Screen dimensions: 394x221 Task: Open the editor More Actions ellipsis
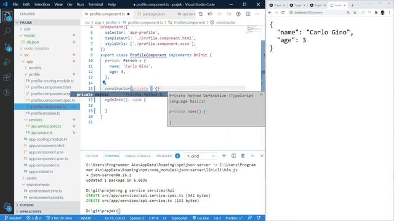click(x=257, y=14)
